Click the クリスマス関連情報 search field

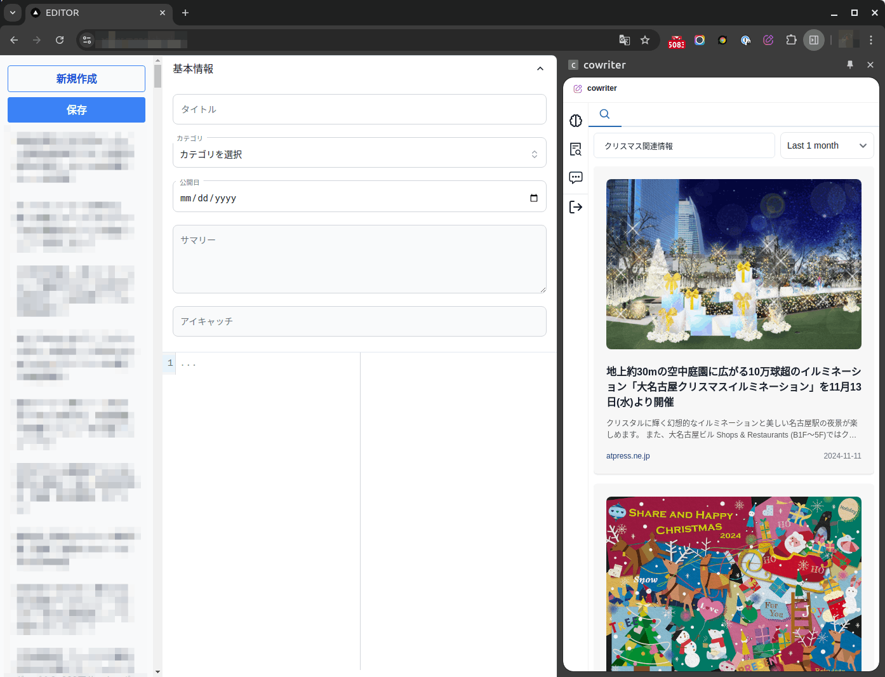684,145
